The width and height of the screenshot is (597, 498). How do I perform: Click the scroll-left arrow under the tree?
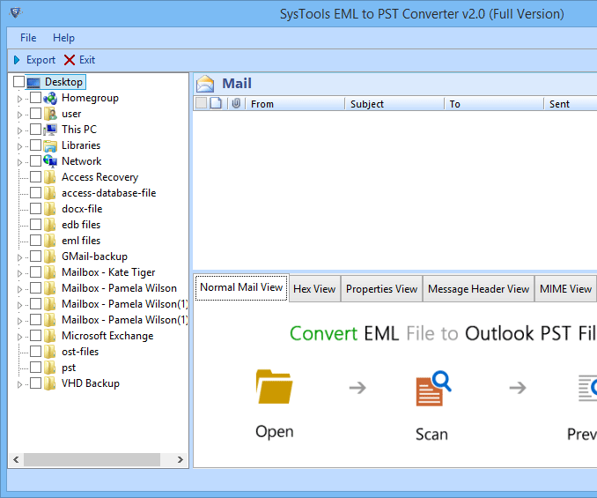16,459
